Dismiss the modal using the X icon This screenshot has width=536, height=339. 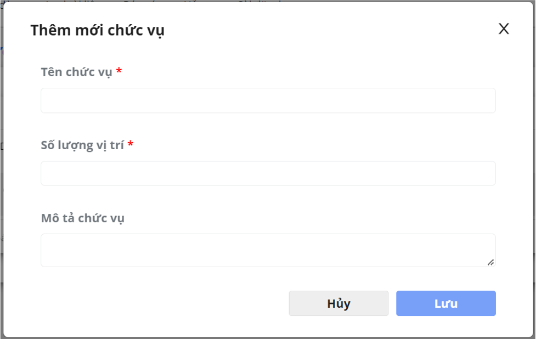504,29
